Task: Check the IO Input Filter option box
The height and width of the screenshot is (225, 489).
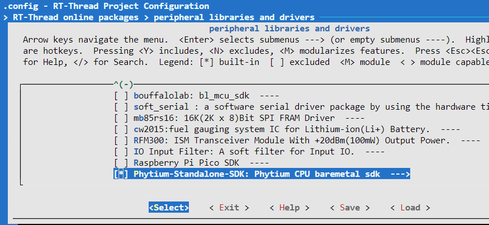Action: point(121,152)
